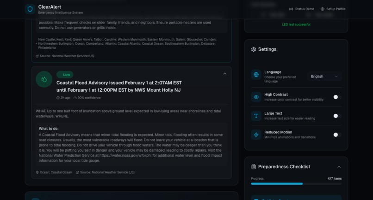Screen dimensions: 373x200
Task: Collapse the Coastal Flood Advisory card
Action: [x=224, y=74]
